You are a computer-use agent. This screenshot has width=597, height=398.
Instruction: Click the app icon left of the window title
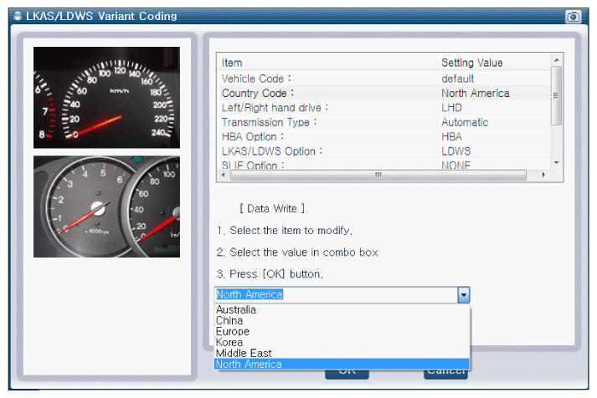18,17
